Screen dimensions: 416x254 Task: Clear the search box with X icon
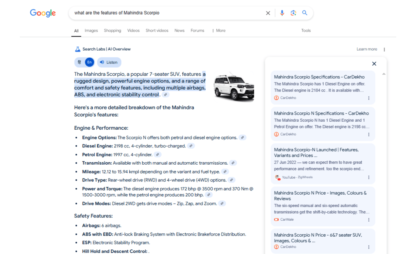(x=268, y=13)
